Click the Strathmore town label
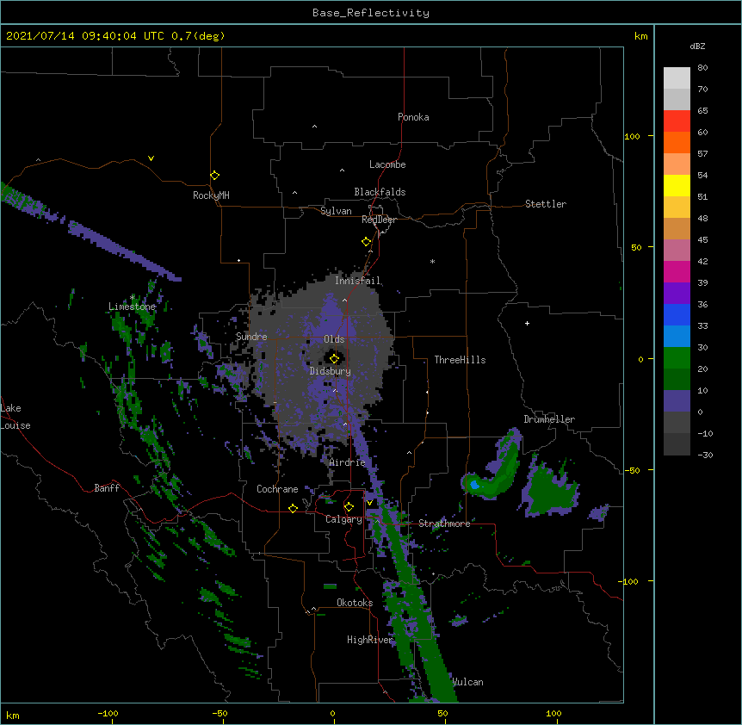The height and width of the screenshot is (725, 742). pyautogui.click(x=444, y=523)
